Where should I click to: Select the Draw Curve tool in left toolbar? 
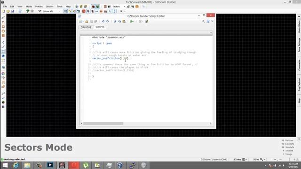(x=3, y=22)
